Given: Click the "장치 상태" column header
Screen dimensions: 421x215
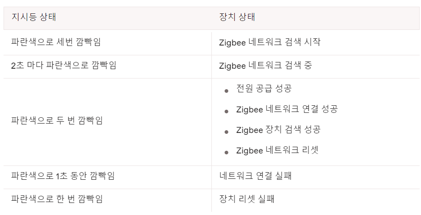Looking at the screenshot, I should 237,18.
